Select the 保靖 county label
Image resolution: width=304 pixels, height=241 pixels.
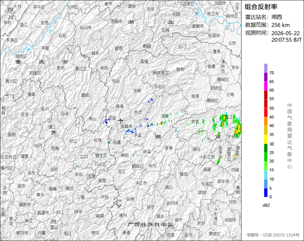tap(119, 106)
